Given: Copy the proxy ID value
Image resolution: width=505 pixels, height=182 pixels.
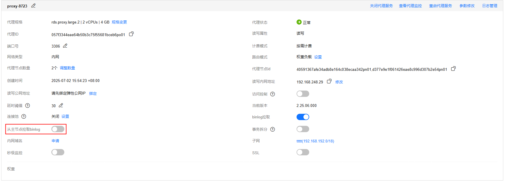Looking at the screenshot, I should tap(131, 34).
